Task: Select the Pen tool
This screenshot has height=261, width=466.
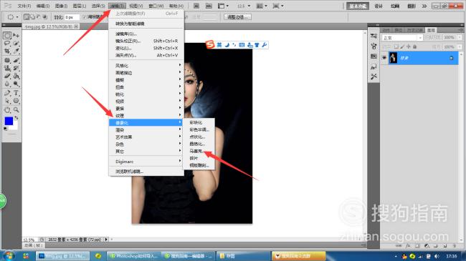Action: coord(7,93)
